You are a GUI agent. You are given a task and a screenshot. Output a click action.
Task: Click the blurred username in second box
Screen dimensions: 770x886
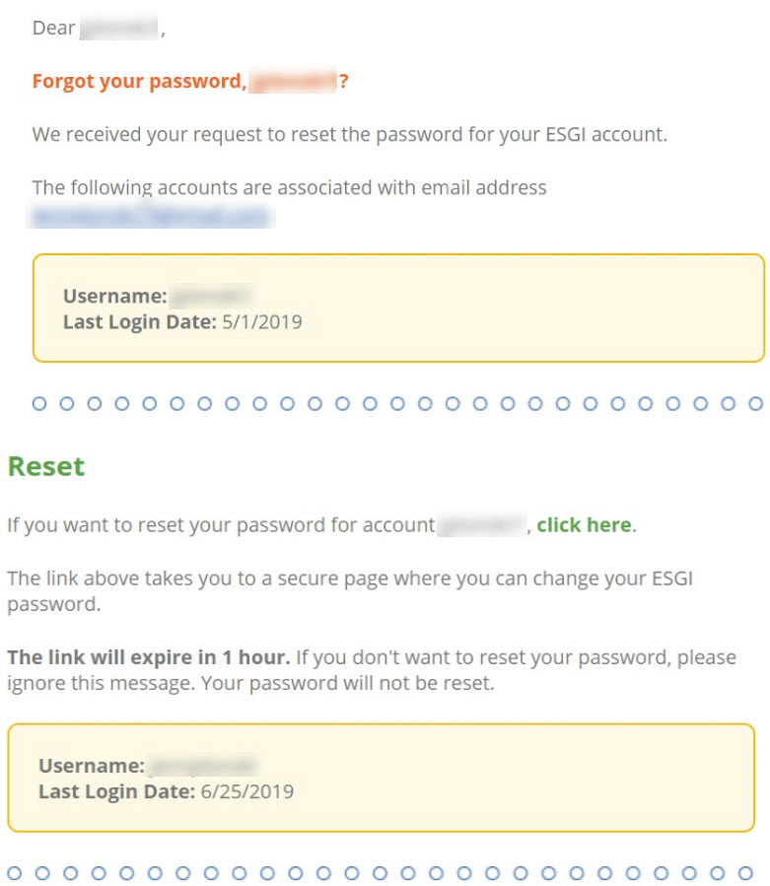(202, 765)
